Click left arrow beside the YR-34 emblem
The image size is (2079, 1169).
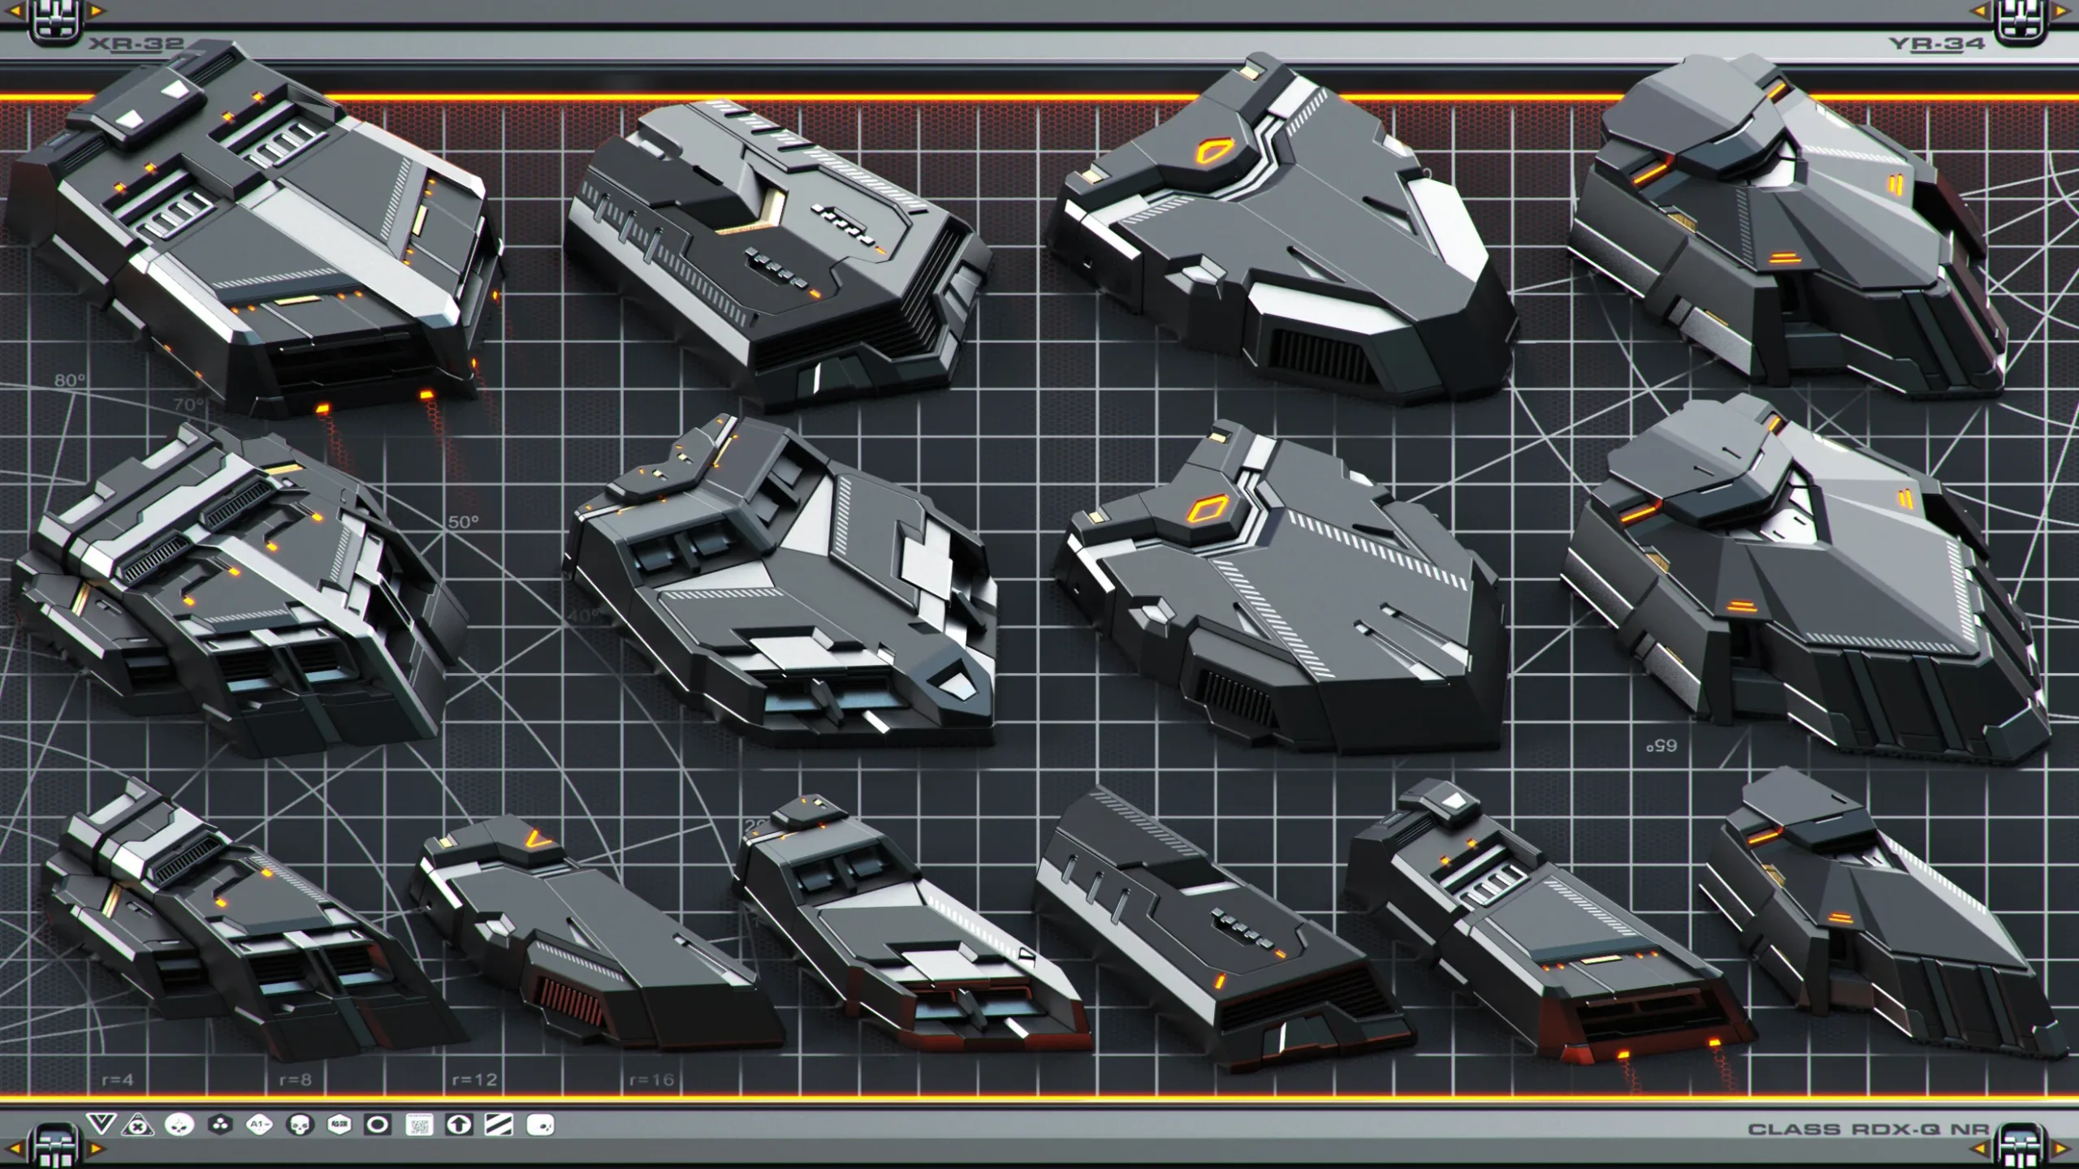(1980, 11)
